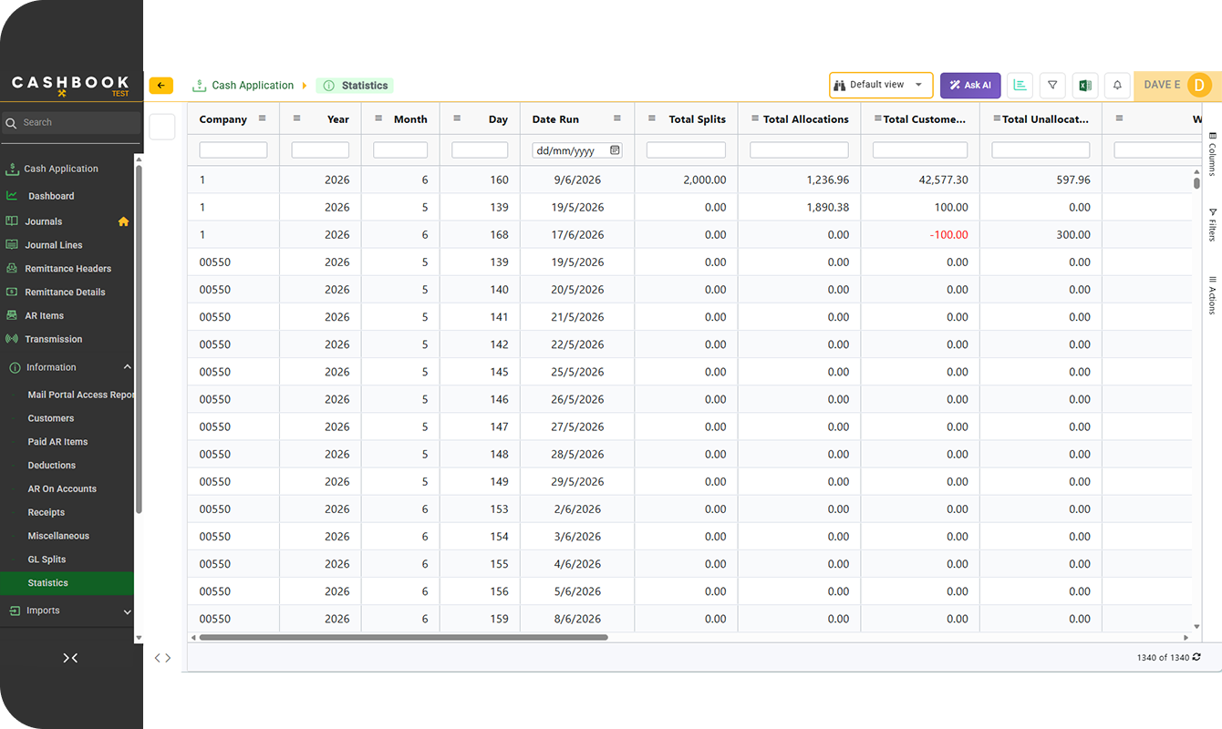Click the refresh icon beside 1340 of 1340
Screen dimensions: 1222x729
coord(1196,657)
